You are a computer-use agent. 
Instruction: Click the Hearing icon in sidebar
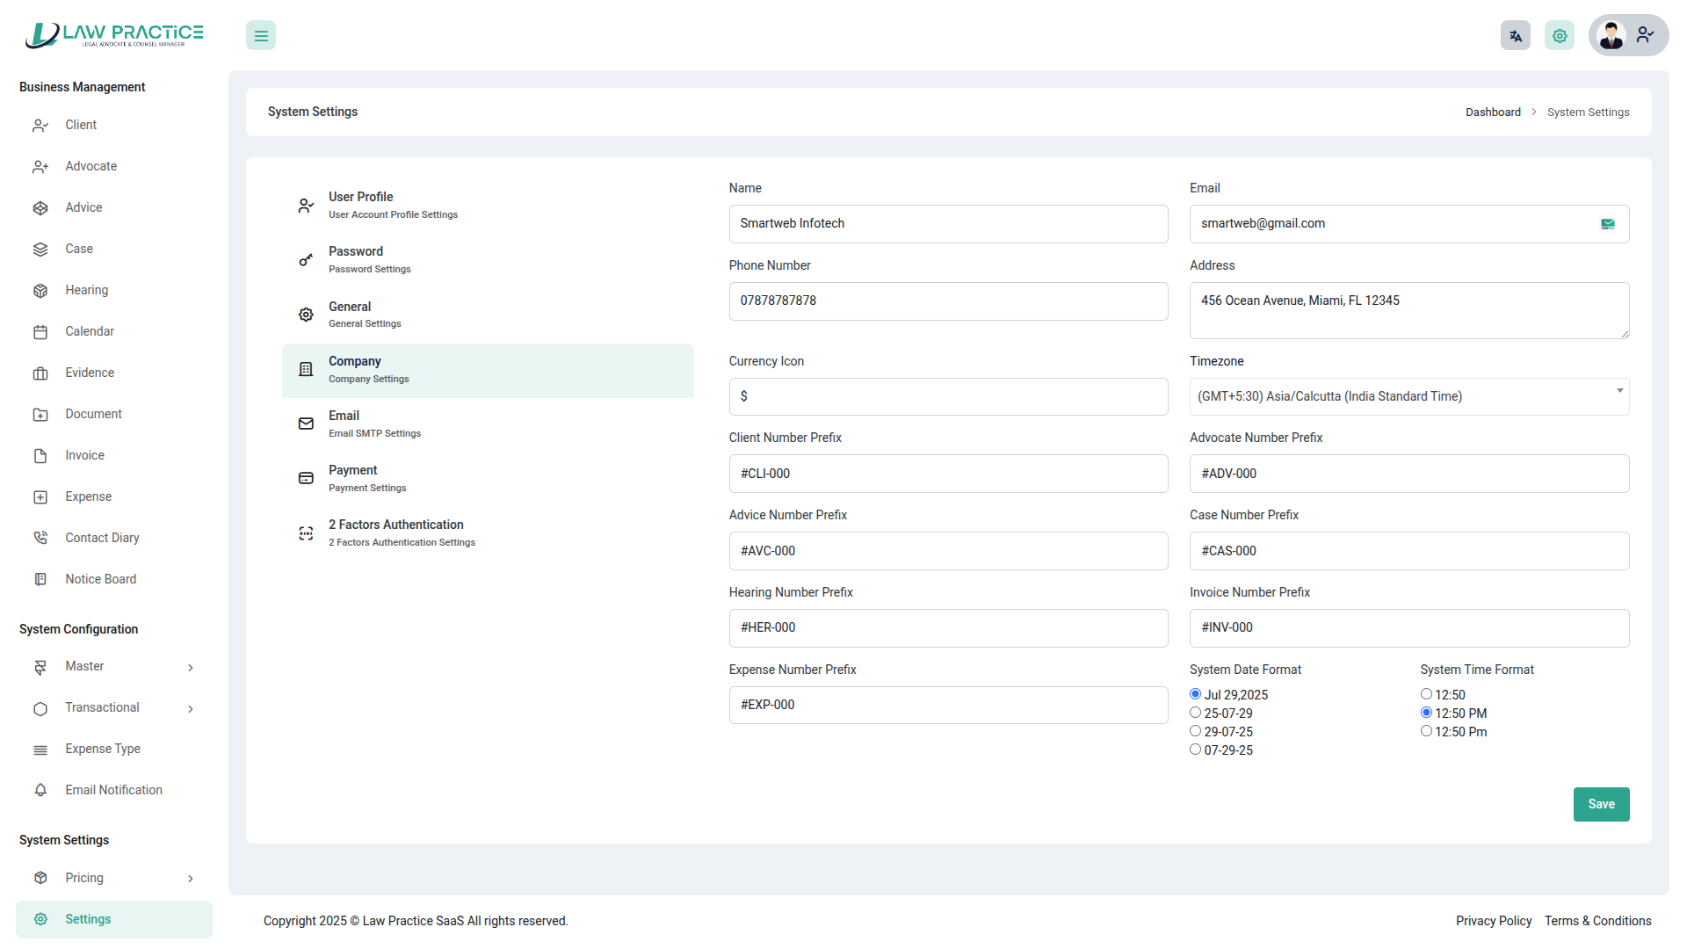coord(40,291)
